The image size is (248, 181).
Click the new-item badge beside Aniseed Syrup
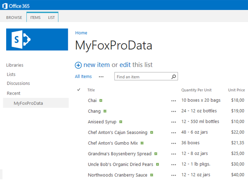coord(121,122)
